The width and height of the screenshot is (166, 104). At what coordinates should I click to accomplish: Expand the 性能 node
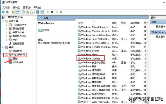pos(6,40)
